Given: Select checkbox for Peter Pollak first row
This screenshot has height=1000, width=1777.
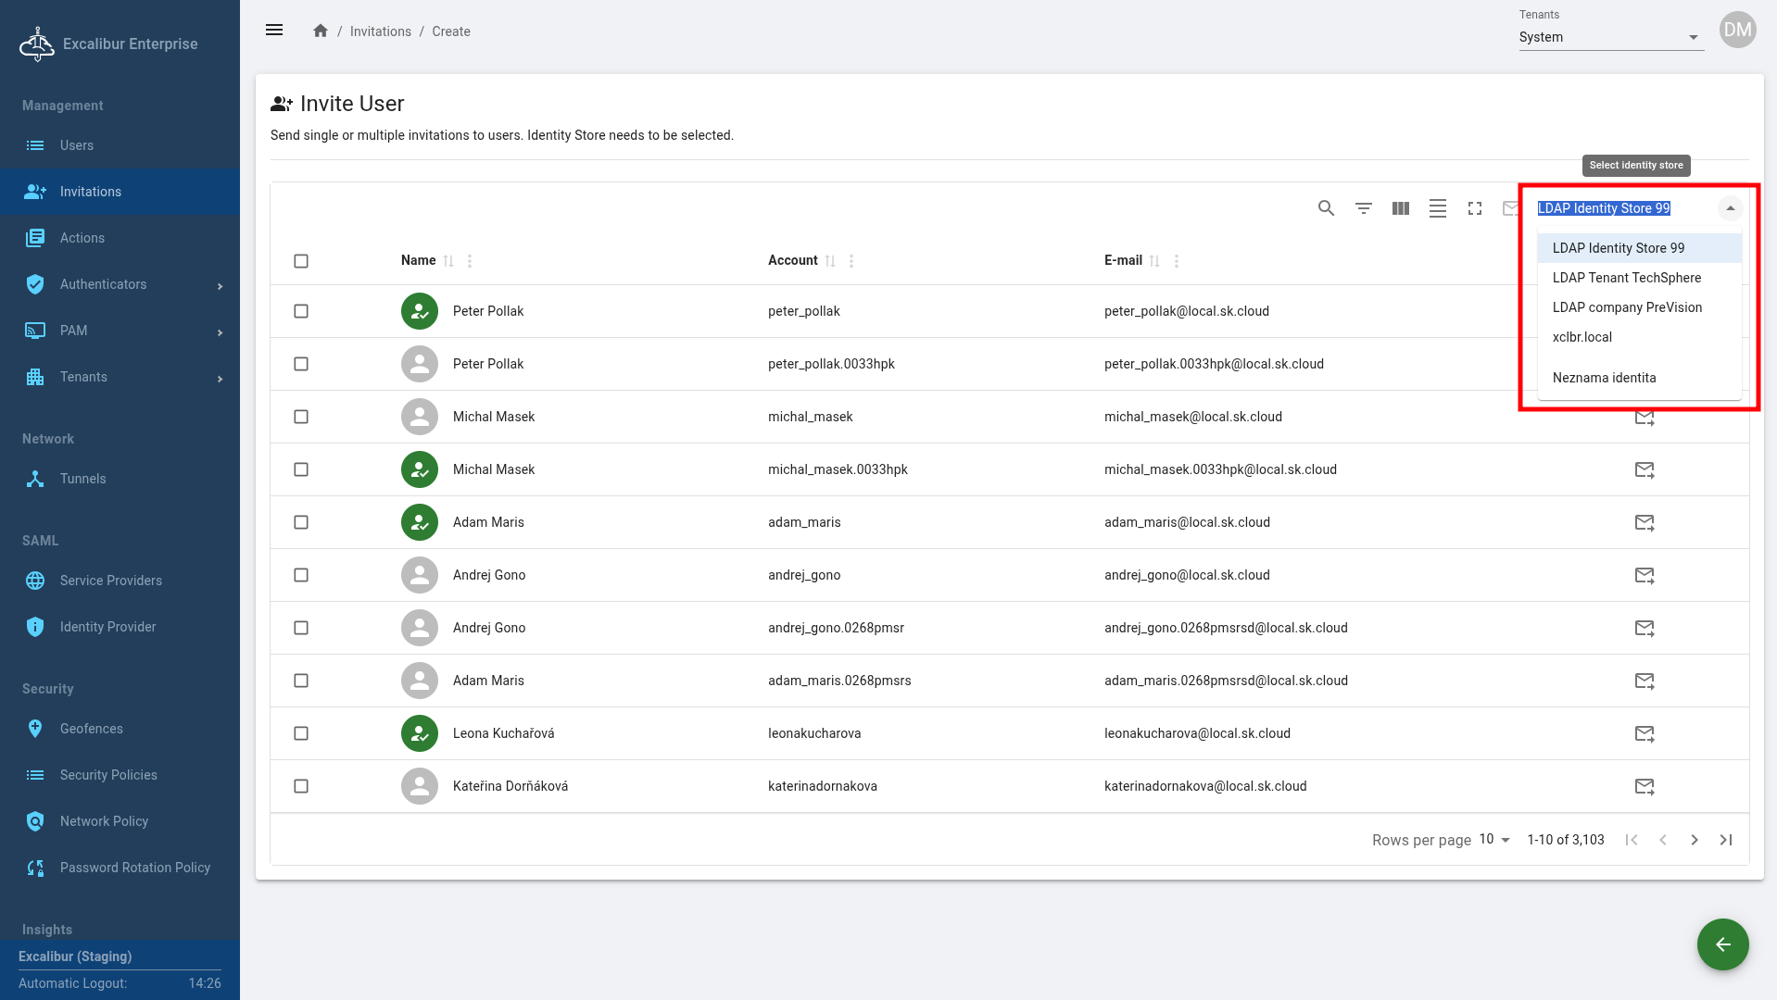Looking at the screenshot, I should click(301, 311).
